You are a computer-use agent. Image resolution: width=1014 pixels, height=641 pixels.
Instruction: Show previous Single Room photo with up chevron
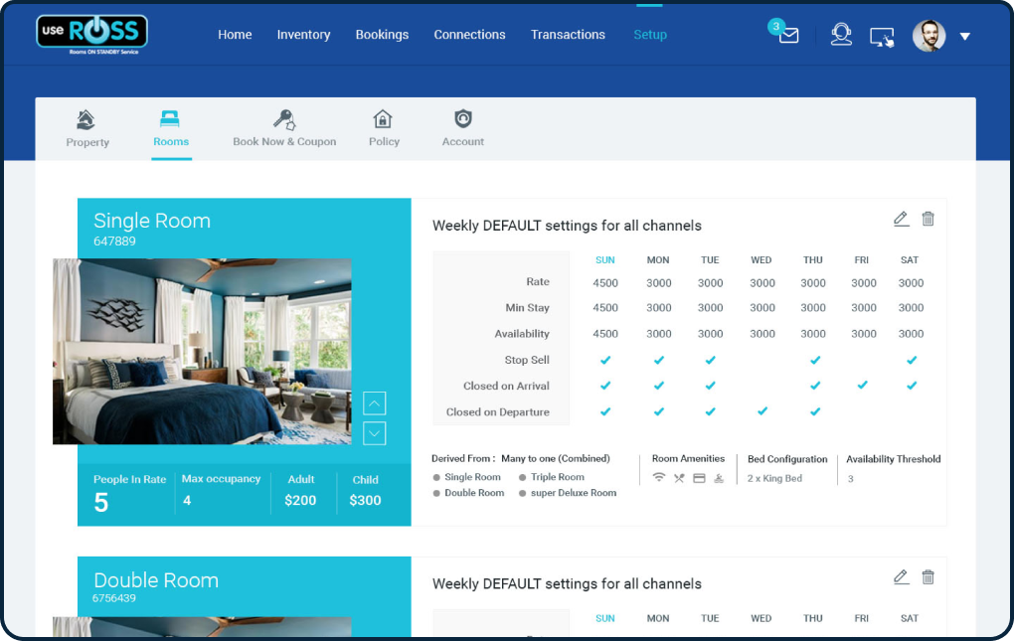pyautogui.click(x=375, y=403)
